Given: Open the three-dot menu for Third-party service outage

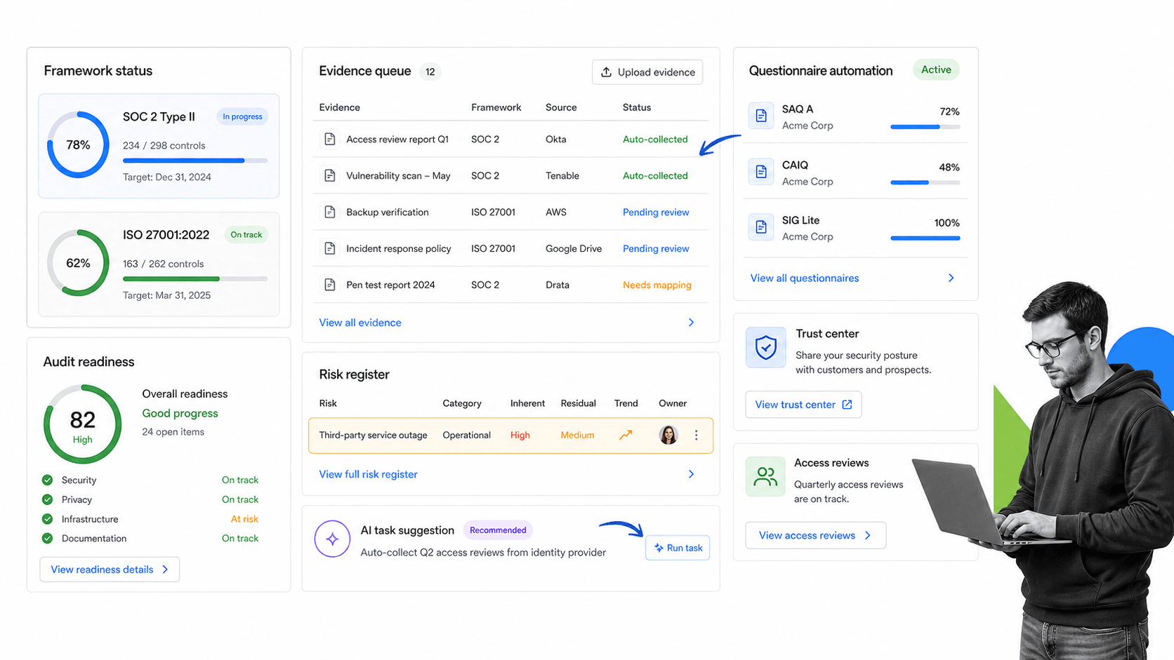Looking at the screenshot, I should coord(696,436).
